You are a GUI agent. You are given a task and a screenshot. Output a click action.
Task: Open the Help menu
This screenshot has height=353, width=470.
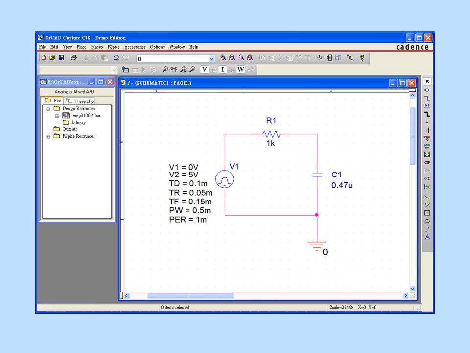[x=194, y=47]
